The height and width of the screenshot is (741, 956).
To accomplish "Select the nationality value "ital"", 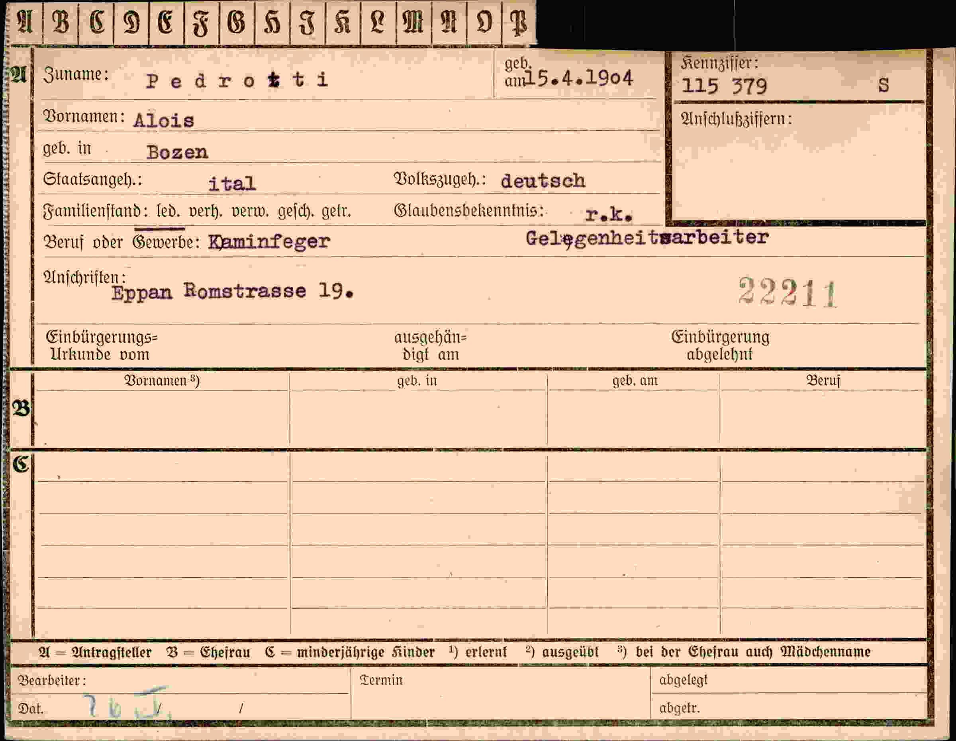I will click(x=231, y=183).
